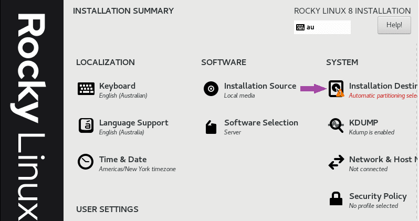Open the Software Selection package icon
This screenshot has height=221, width=419.
pos(211,127)
